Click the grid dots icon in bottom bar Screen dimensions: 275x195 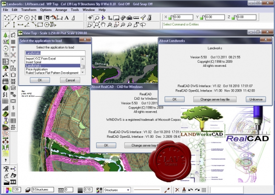tap(204, 190)
